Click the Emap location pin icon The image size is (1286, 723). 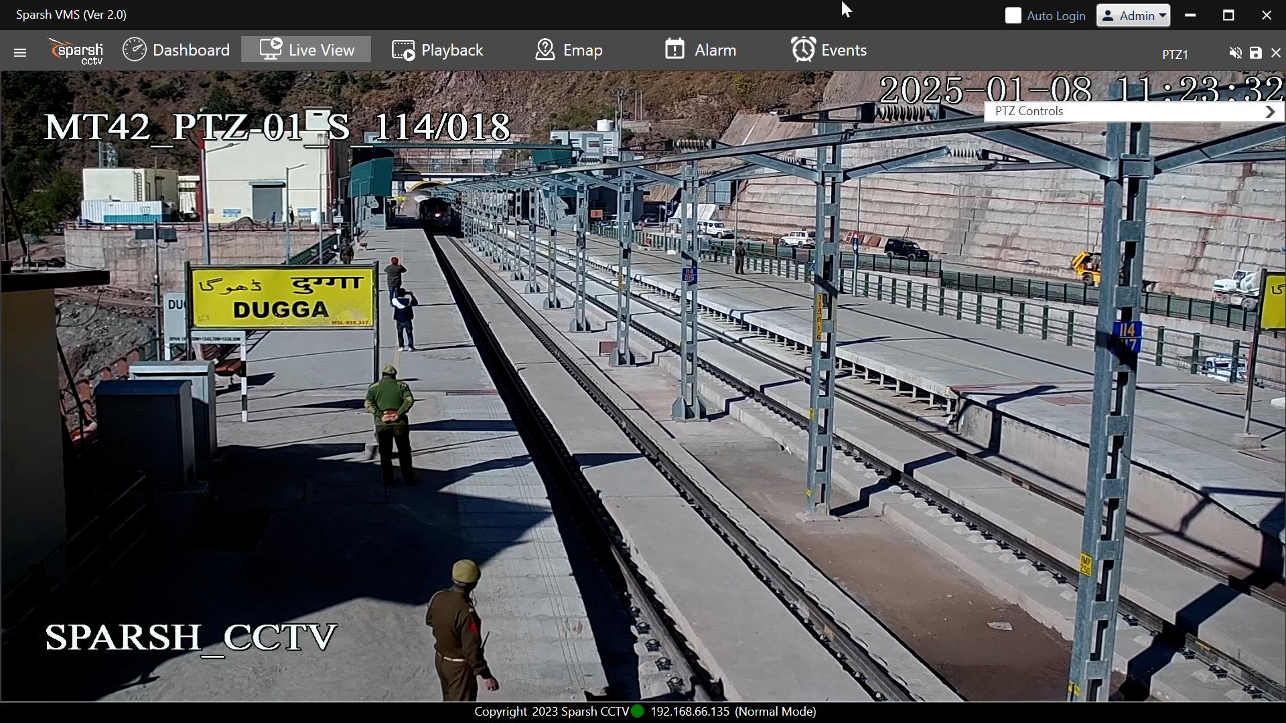click(x=545, y=50)
